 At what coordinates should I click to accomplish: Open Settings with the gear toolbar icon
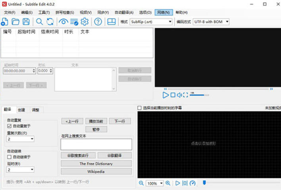pyautogui.click(x=85, y=22)
